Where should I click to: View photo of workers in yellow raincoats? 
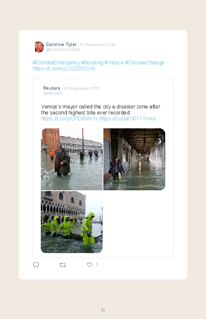[72, 222]
